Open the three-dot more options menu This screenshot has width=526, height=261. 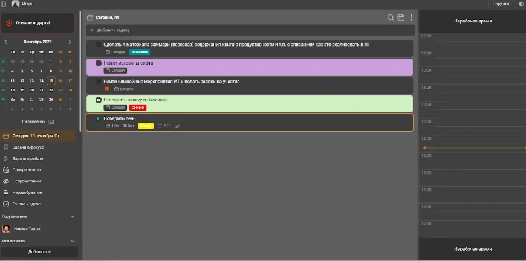[411, 18]
